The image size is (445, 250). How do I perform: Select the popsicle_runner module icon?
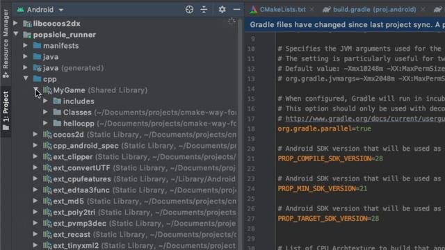coord(27,35)
